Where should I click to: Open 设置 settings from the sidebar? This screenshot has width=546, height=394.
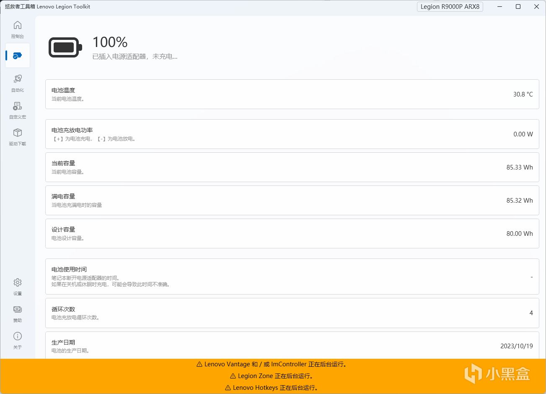click(x=18, y=287)
